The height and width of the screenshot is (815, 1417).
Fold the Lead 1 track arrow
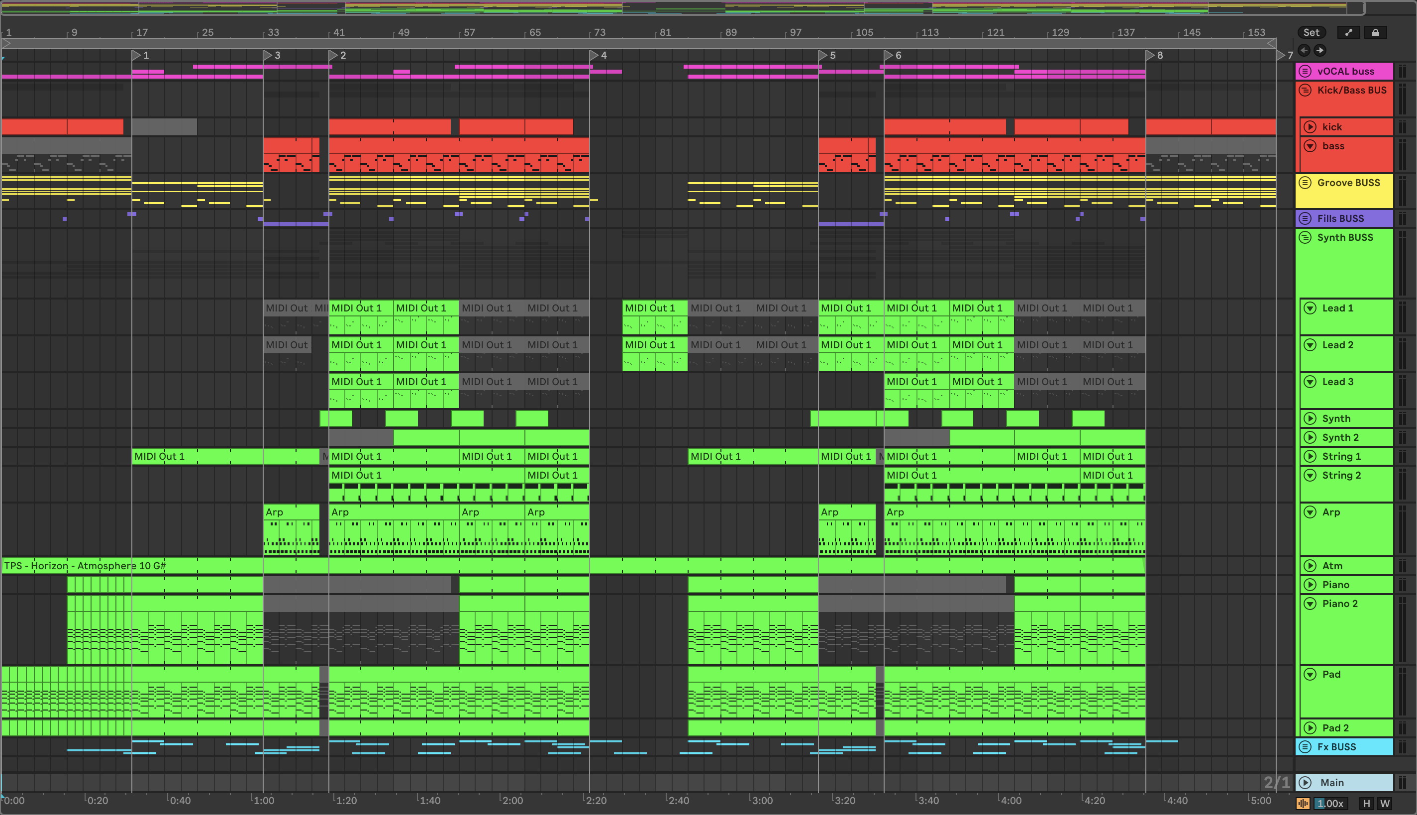coord(1310,308)
